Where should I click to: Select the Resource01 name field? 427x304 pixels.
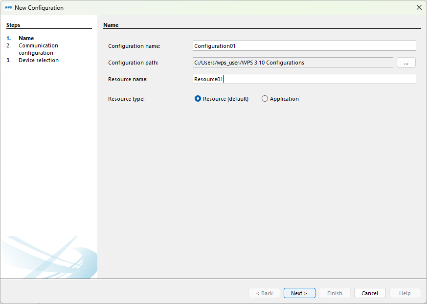pos(304,79)
